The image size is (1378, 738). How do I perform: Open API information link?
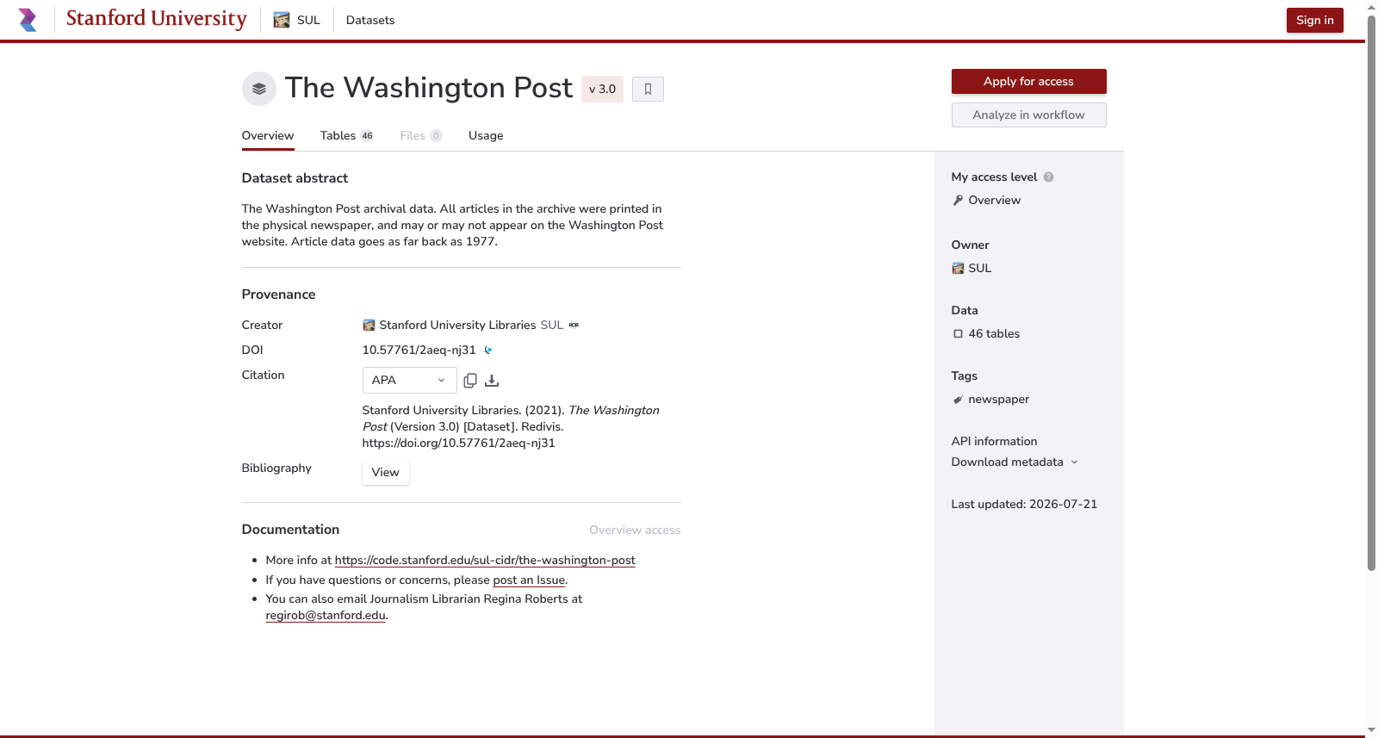(994, 441)
